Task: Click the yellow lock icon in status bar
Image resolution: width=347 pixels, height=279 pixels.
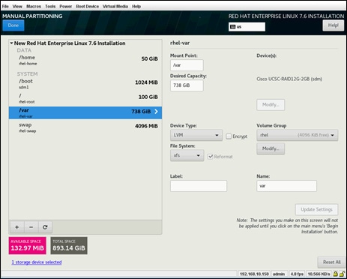Action: point(335,274)
